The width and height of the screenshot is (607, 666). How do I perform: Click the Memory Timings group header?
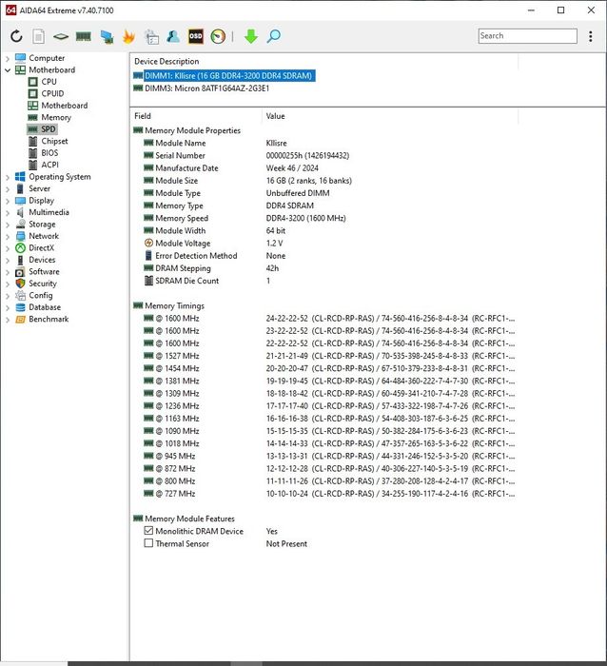[x=169, y=305]
